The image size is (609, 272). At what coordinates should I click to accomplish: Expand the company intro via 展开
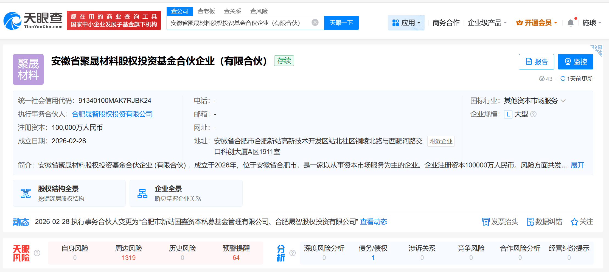point(577,165)
